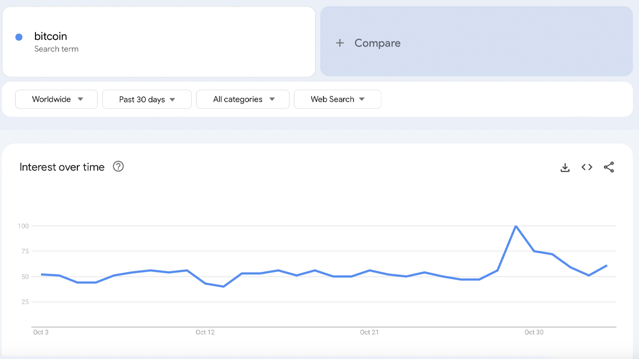Click the blue dot beside the bitcoin term
The image size is (639, 359).
point(18,37)
